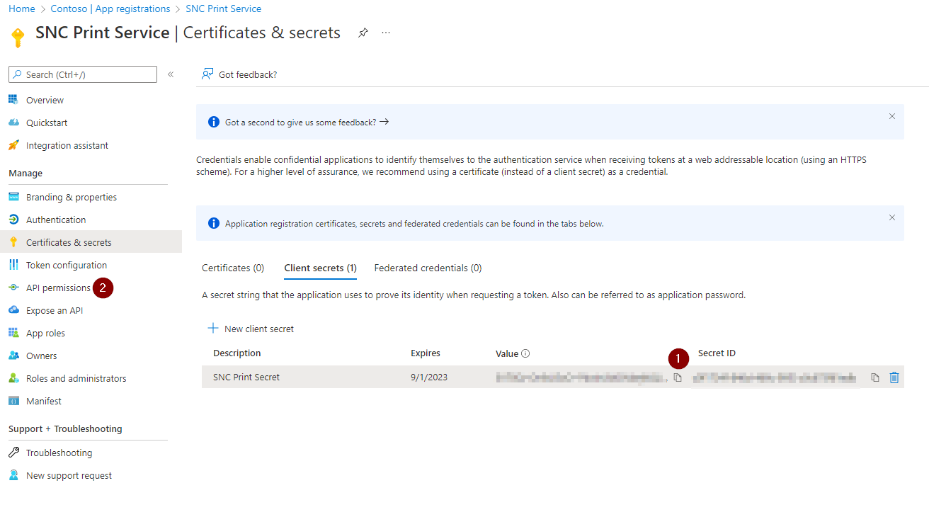The width and height of the screenshot is (929, 517).
Task: Dismiss the feedback banner
Action: (x=892, y=116)
